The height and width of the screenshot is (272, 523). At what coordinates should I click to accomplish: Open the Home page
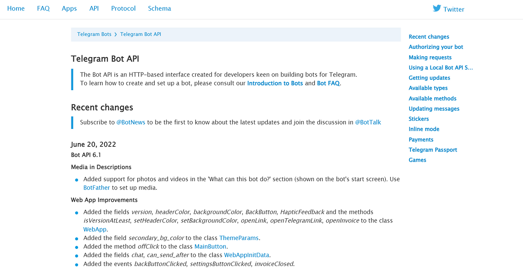tap(16, 8)
